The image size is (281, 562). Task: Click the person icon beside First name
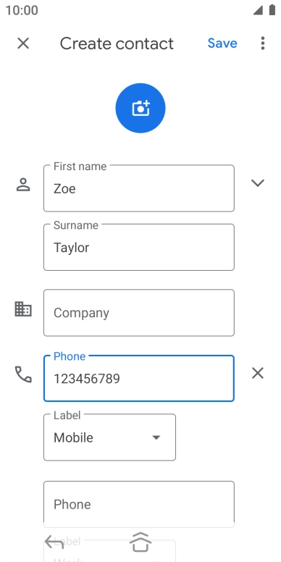[23, 185]
